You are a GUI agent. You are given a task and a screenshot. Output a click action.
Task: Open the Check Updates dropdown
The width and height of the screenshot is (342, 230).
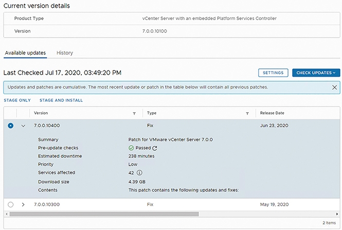[x=316, y=73]
